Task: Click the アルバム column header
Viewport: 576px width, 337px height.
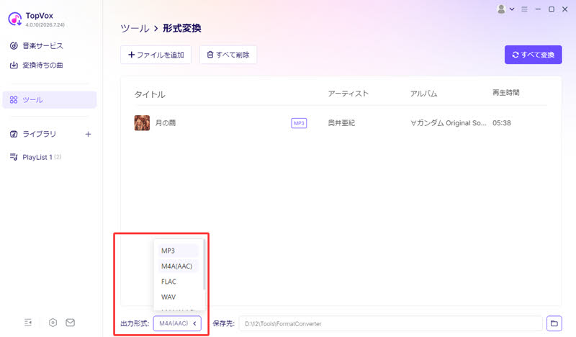Action: point(423,94)
